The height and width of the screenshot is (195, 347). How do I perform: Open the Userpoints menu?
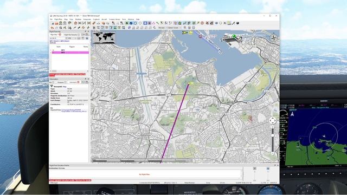pos(87,19)
